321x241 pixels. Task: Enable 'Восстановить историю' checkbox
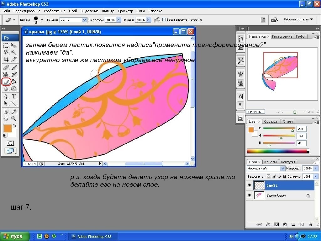[164, 20]
